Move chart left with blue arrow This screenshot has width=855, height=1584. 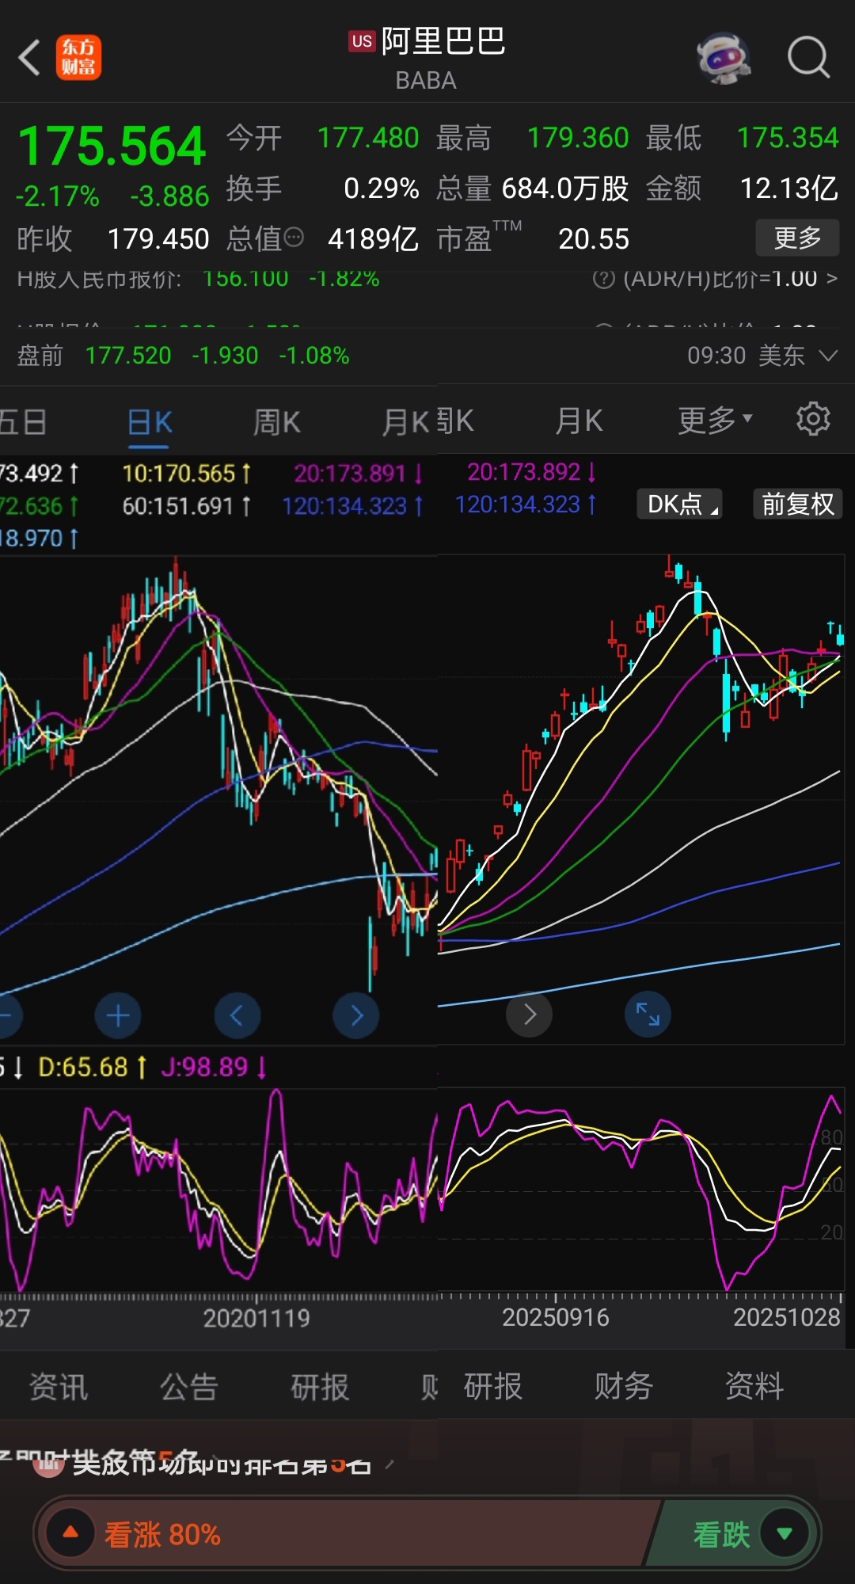click(237, 1015)
